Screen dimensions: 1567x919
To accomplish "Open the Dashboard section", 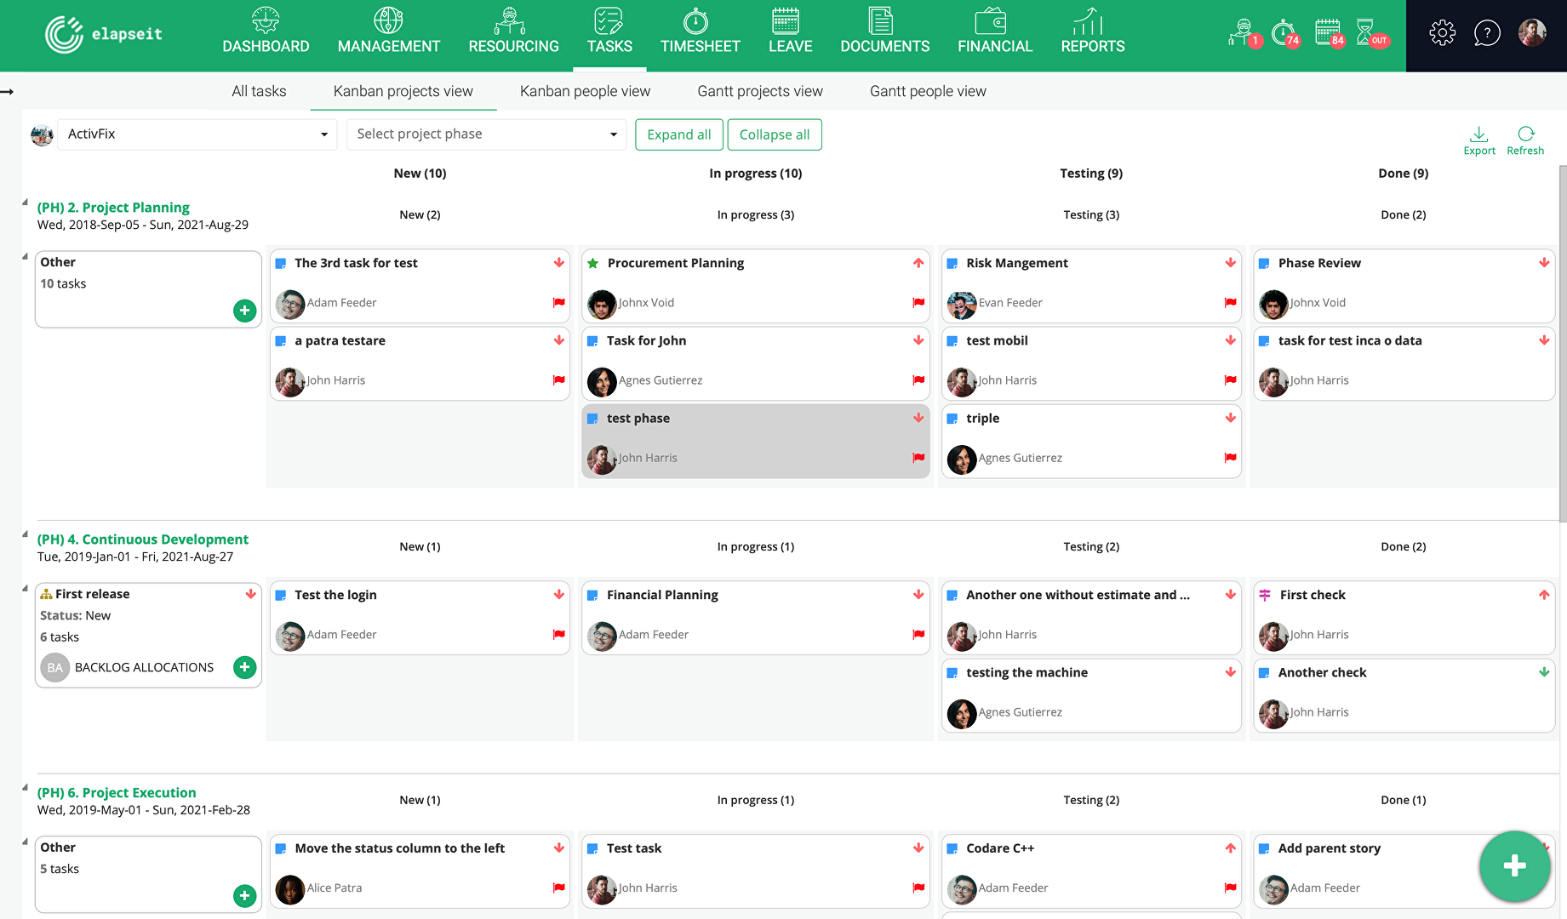I will 266,32.
